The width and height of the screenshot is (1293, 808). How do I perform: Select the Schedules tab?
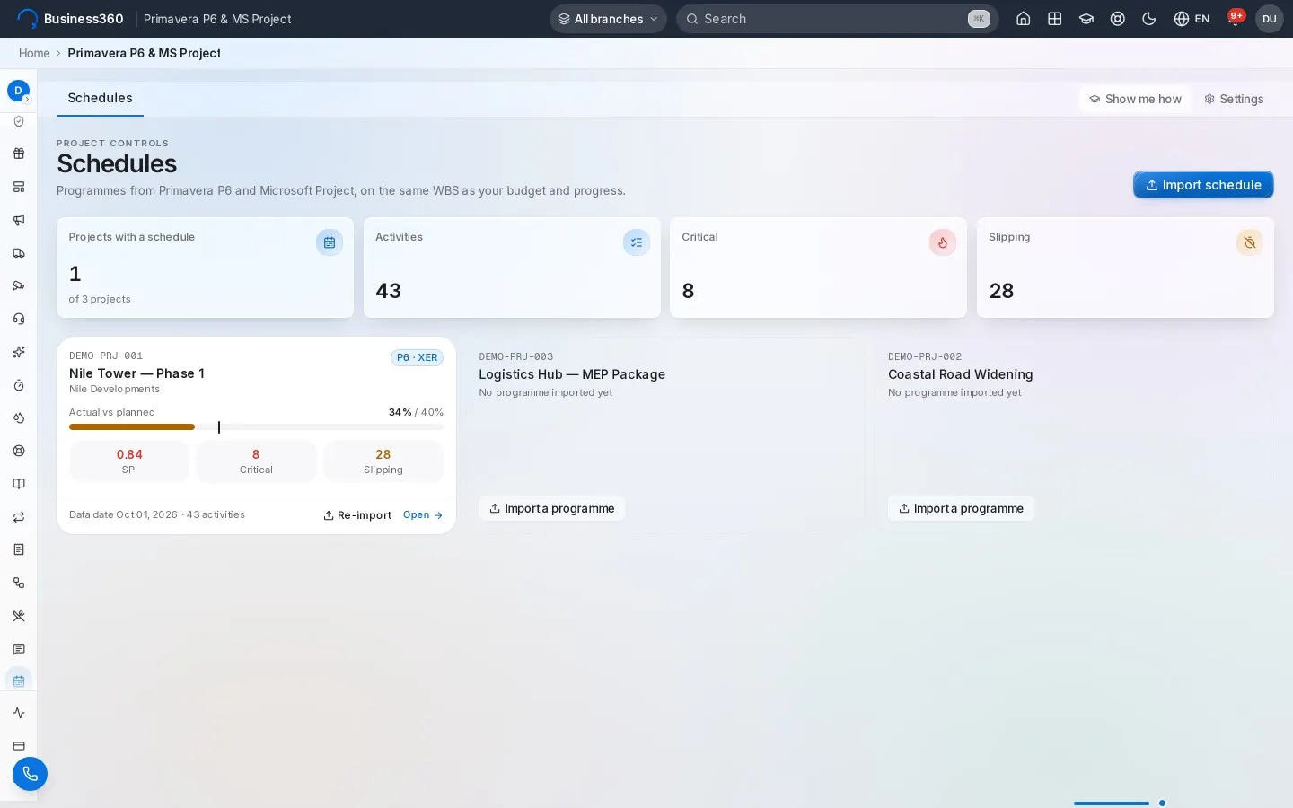[100, 98]
